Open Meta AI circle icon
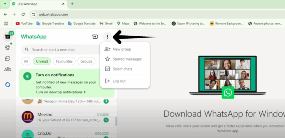 tap(8, 85)
